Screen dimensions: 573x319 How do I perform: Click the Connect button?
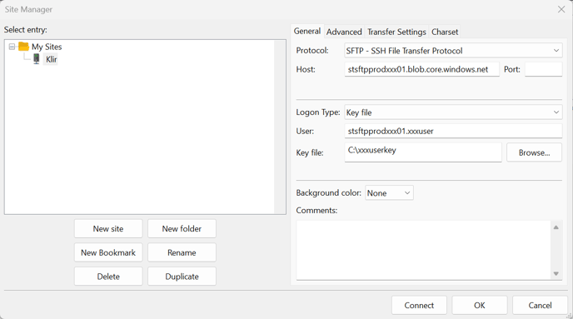pyautogui.click(x=419, y=305)
